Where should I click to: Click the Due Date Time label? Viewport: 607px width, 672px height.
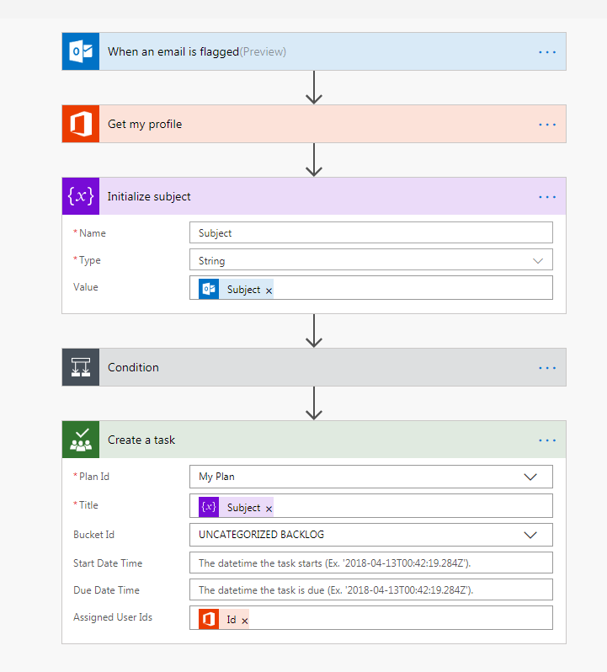point(106,590)
